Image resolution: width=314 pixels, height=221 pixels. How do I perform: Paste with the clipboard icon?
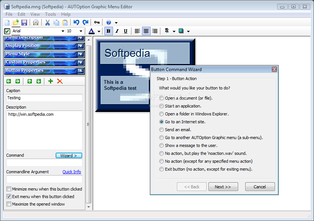tap(65, 23)
